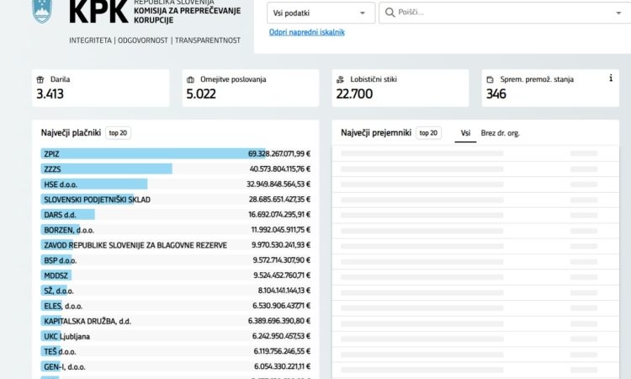Click the Slovenian coat of arms logo
Screen dimensions: 631x379
point(42,11)
